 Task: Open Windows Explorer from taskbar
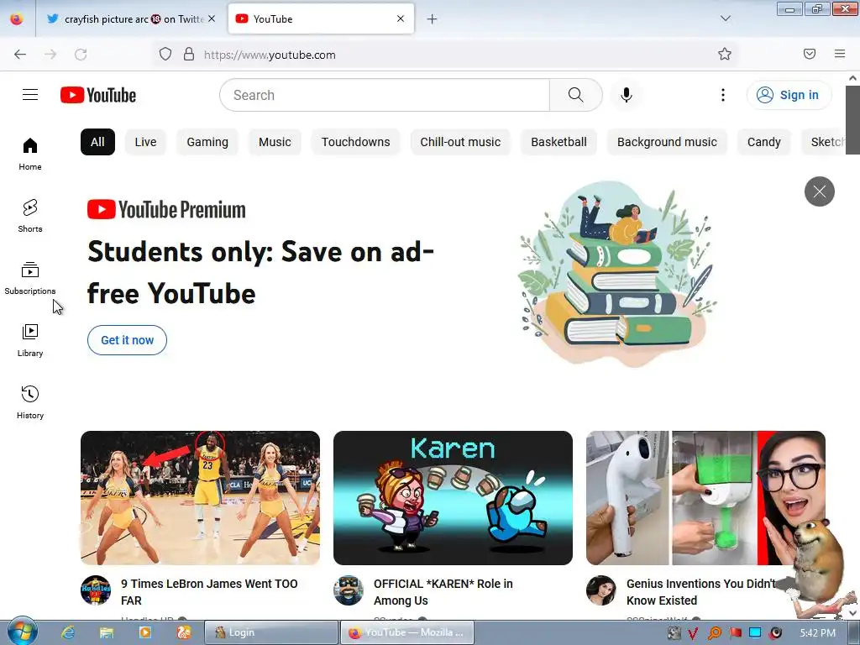[x=107, y=633]
